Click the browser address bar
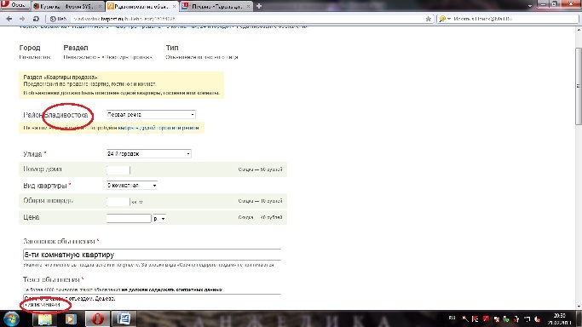Viewport: 582px width, 327px height. [245, 19]
